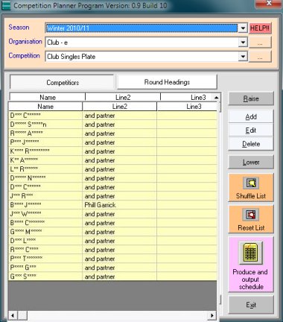
Task: Click Produce and output schedule button
Action: click(x=251, y=265)
